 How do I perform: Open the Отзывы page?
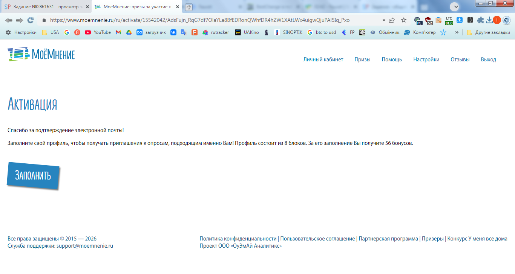[460, 59]
